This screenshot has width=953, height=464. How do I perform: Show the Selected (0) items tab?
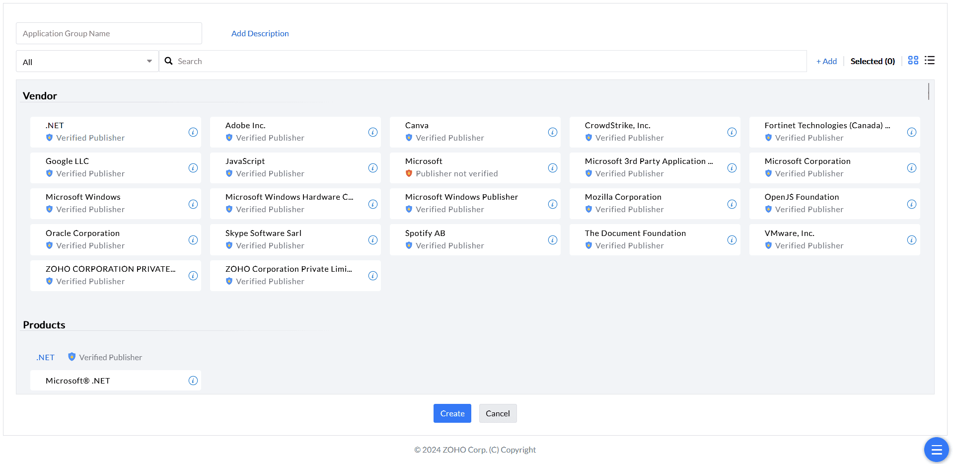point(872,61)
